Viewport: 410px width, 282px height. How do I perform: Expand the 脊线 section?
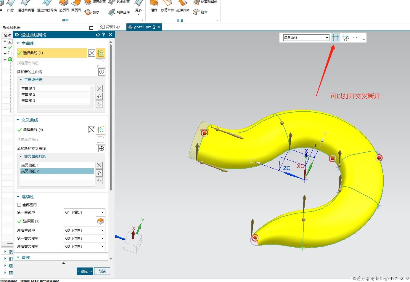point(18,257)
